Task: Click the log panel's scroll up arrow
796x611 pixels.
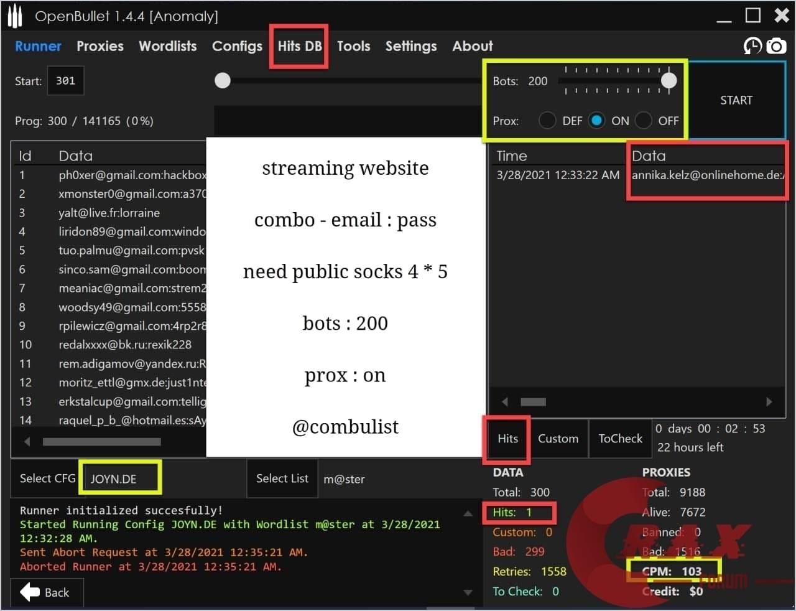Action: point(468,513)
